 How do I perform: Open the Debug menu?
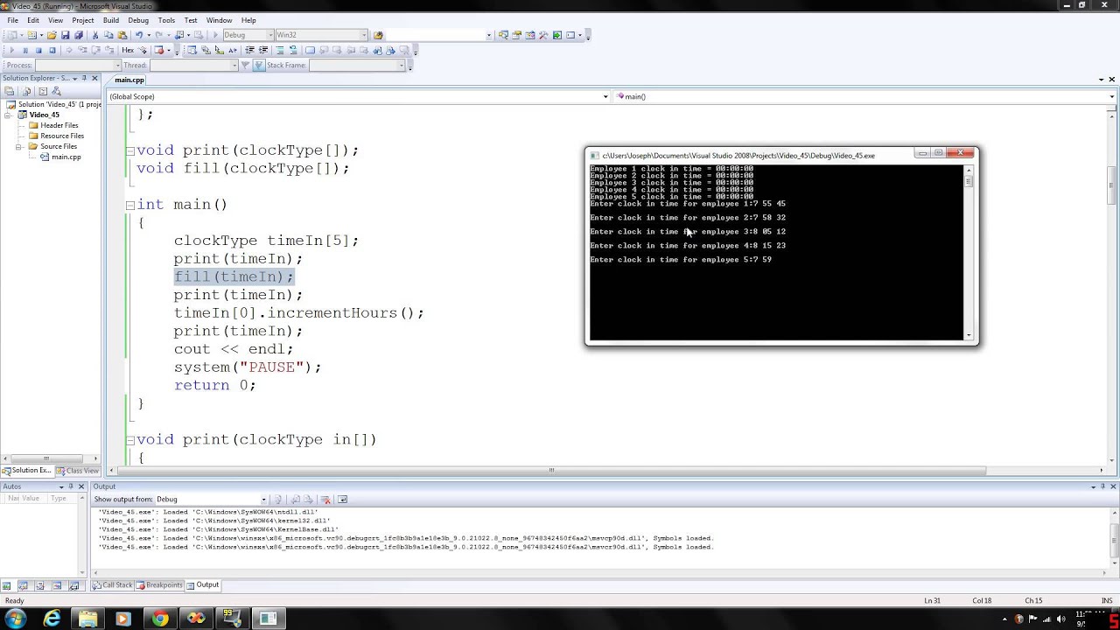pos(138,20)
